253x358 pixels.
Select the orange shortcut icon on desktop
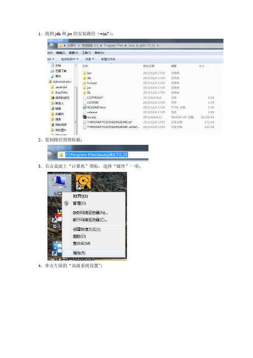point(83,182)
